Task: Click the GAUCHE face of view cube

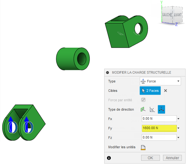Action: tap(167, 15)
